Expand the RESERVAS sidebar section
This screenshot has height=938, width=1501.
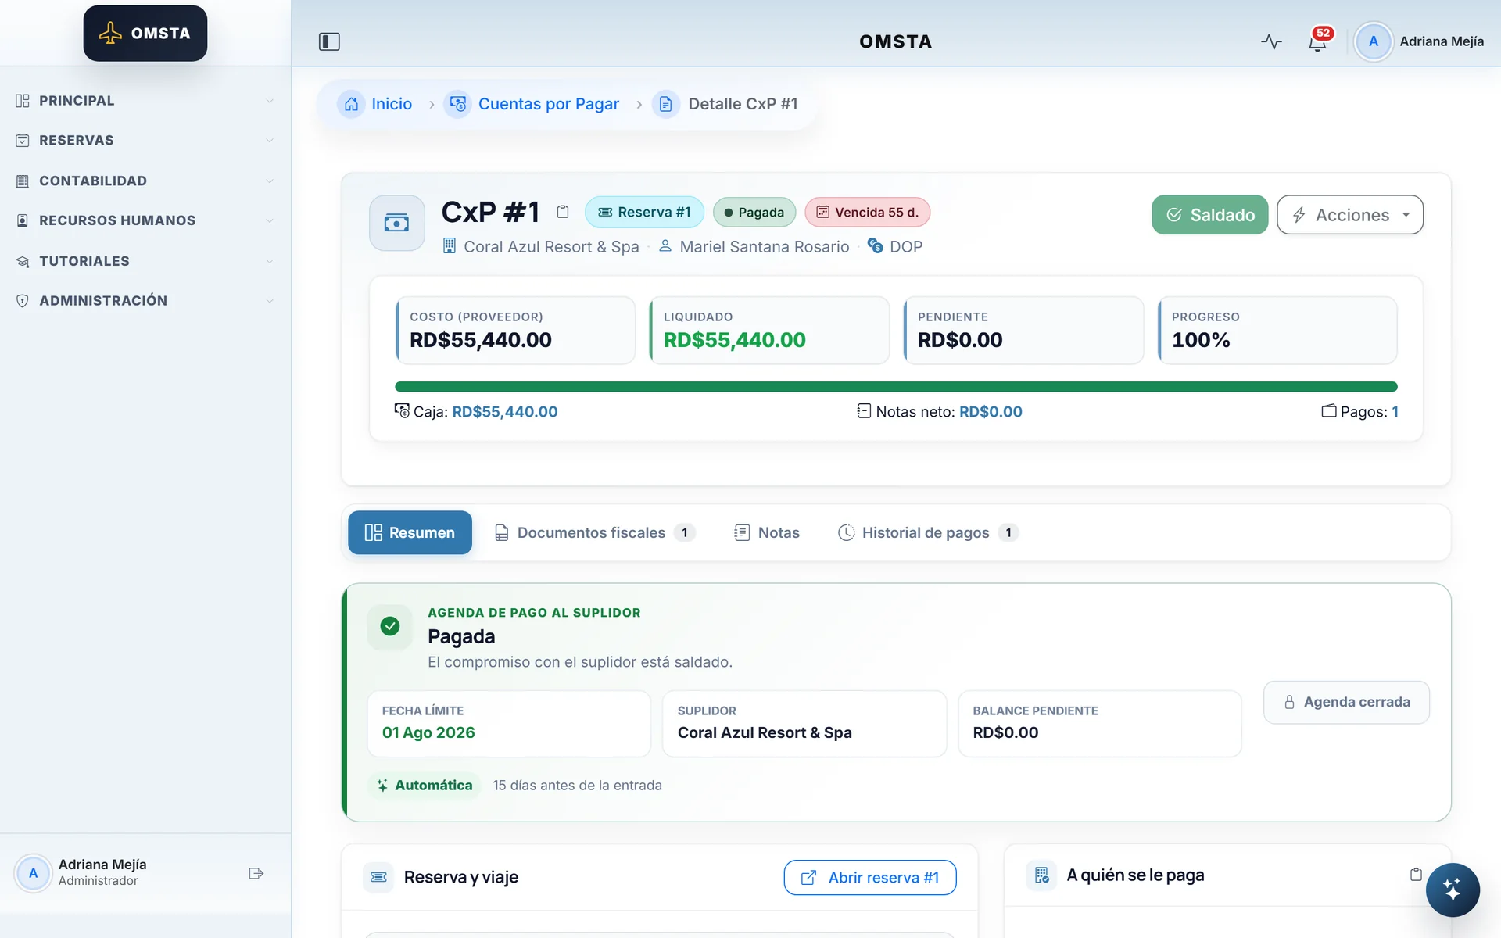point(145,141)
